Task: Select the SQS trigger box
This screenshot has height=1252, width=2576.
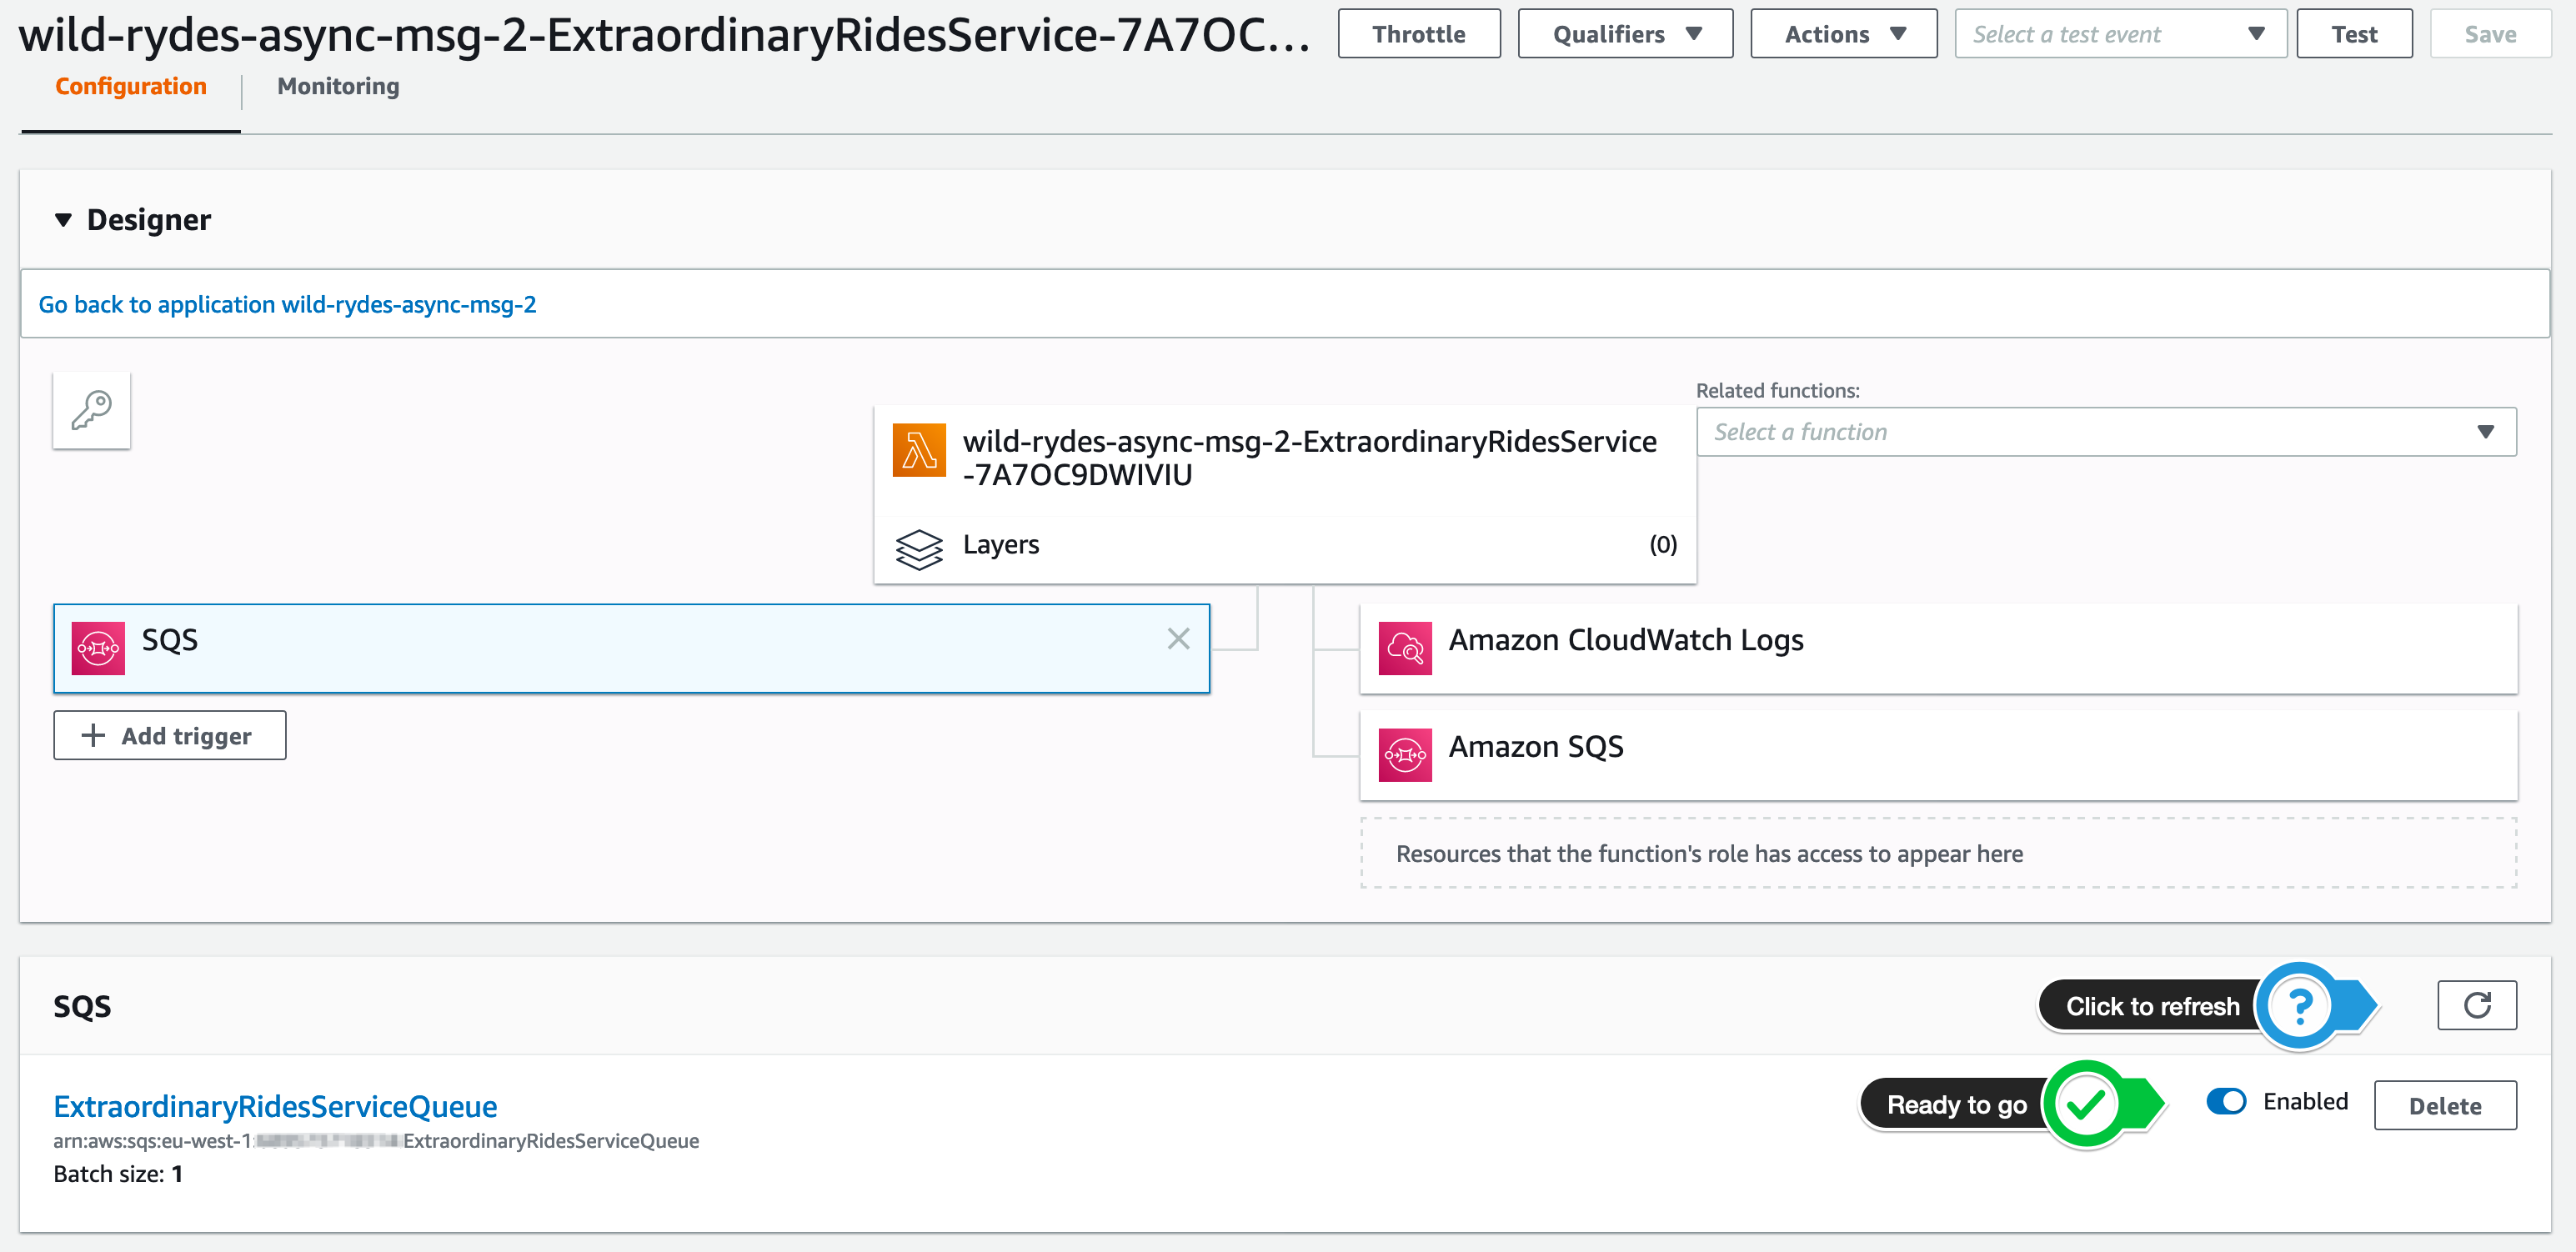Action: tap(631, 648)
